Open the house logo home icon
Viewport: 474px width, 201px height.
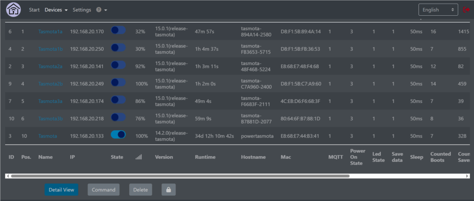pos(13,10)
